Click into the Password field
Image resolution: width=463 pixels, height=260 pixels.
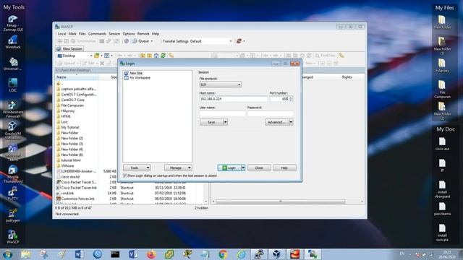(x=270, y=113)
